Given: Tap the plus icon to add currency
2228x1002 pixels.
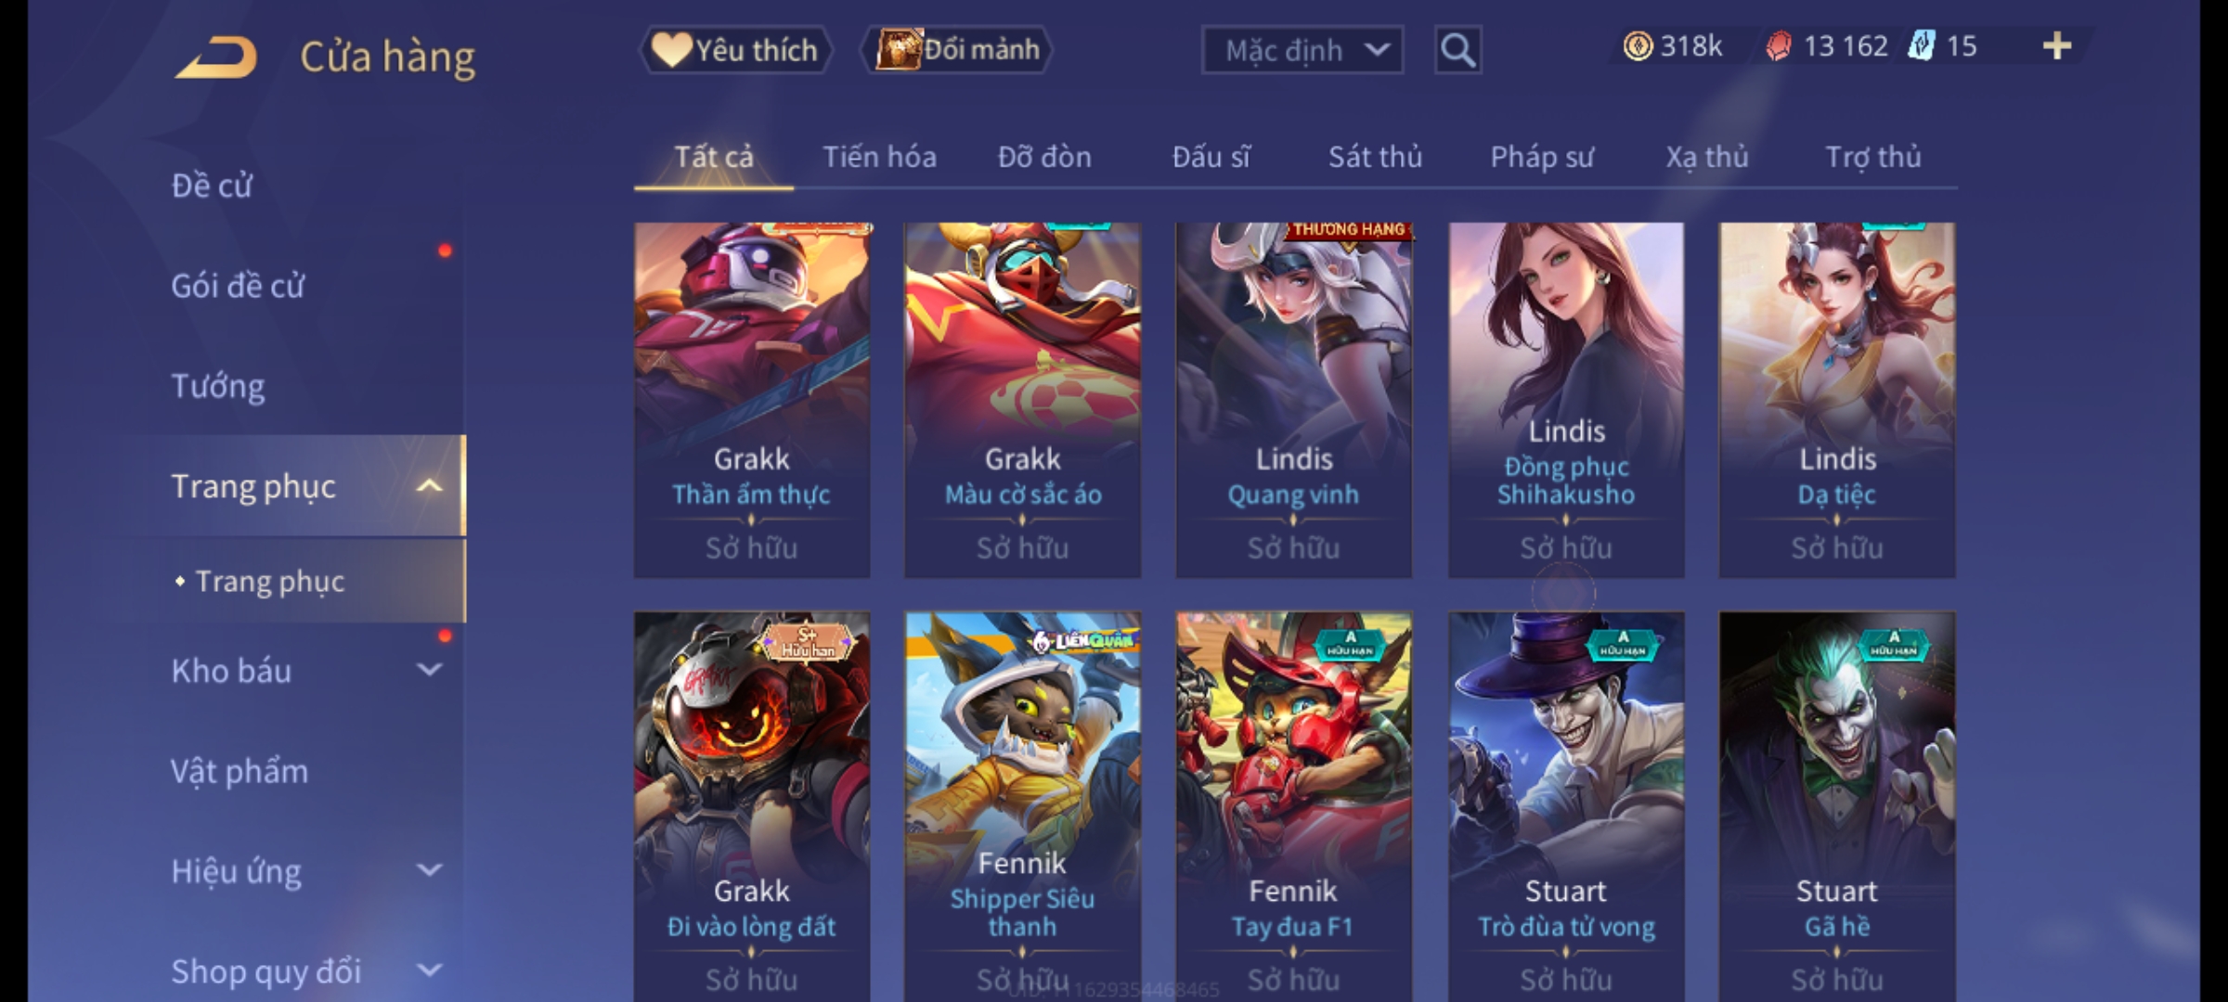Looking at the screenshot, I should pos(2057,46).
